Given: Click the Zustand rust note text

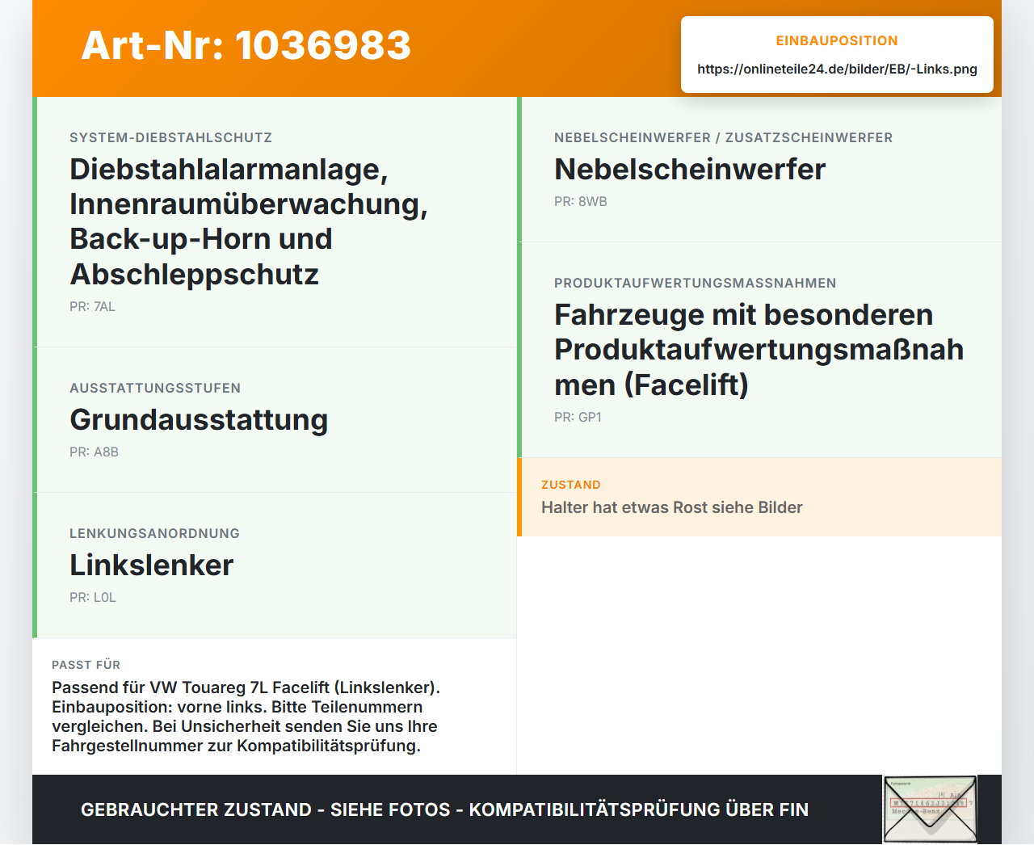Looking at the screenshot, I should [672, 507].
